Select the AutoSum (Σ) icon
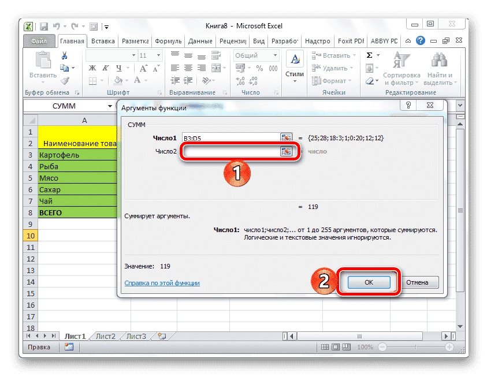This screenshot has width=487, height=377. click(370, 55)
